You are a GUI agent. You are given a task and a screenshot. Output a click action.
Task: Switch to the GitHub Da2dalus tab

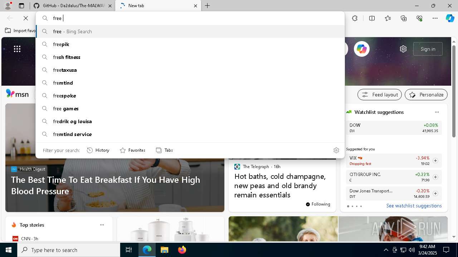(x=73, y=6)
